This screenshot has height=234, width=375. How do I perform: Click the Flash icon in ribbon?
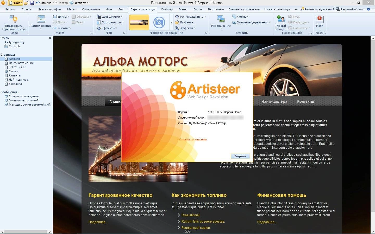coord(320,19)
